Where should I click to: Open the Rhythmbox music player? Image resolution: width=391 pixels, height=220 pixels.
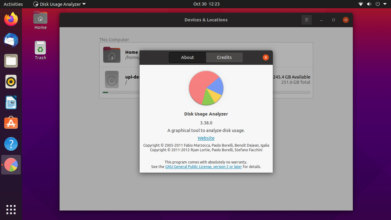click(x=11, y=82)
